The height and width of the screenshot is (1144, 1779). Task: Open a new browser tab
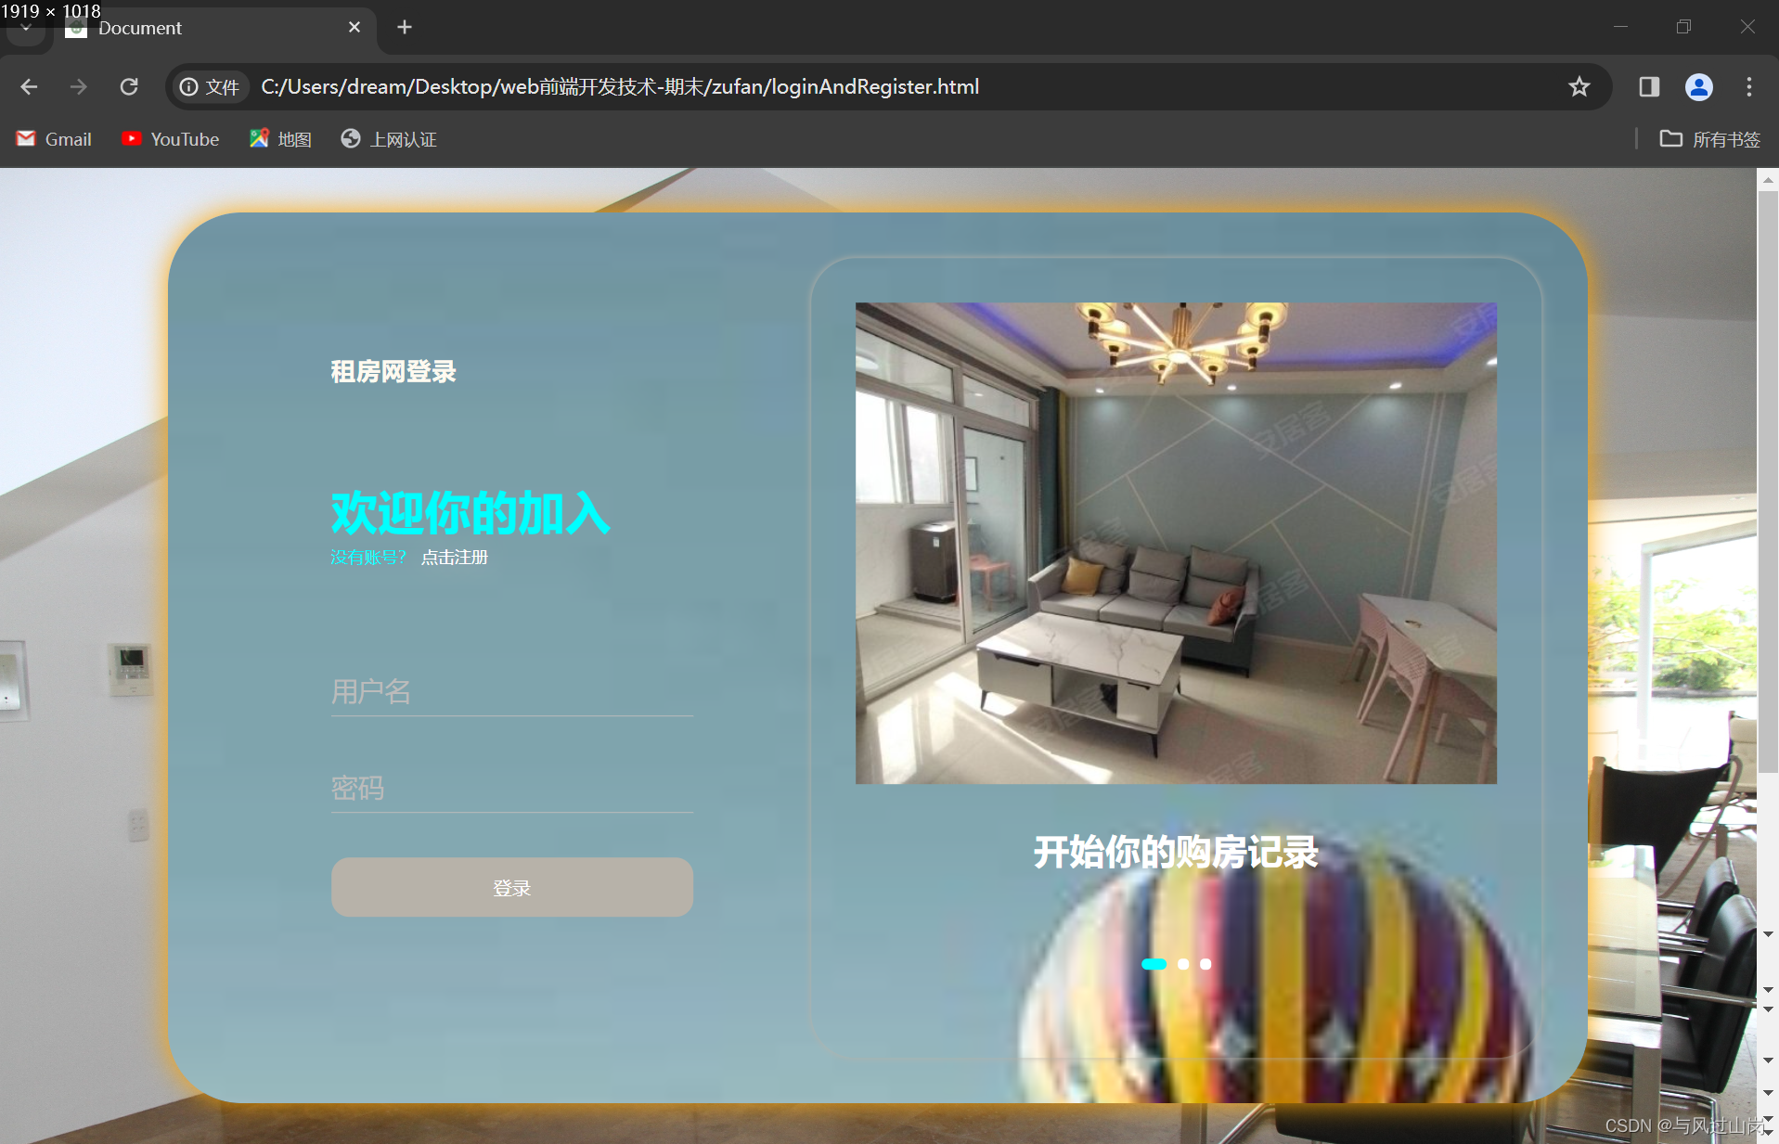405,28
